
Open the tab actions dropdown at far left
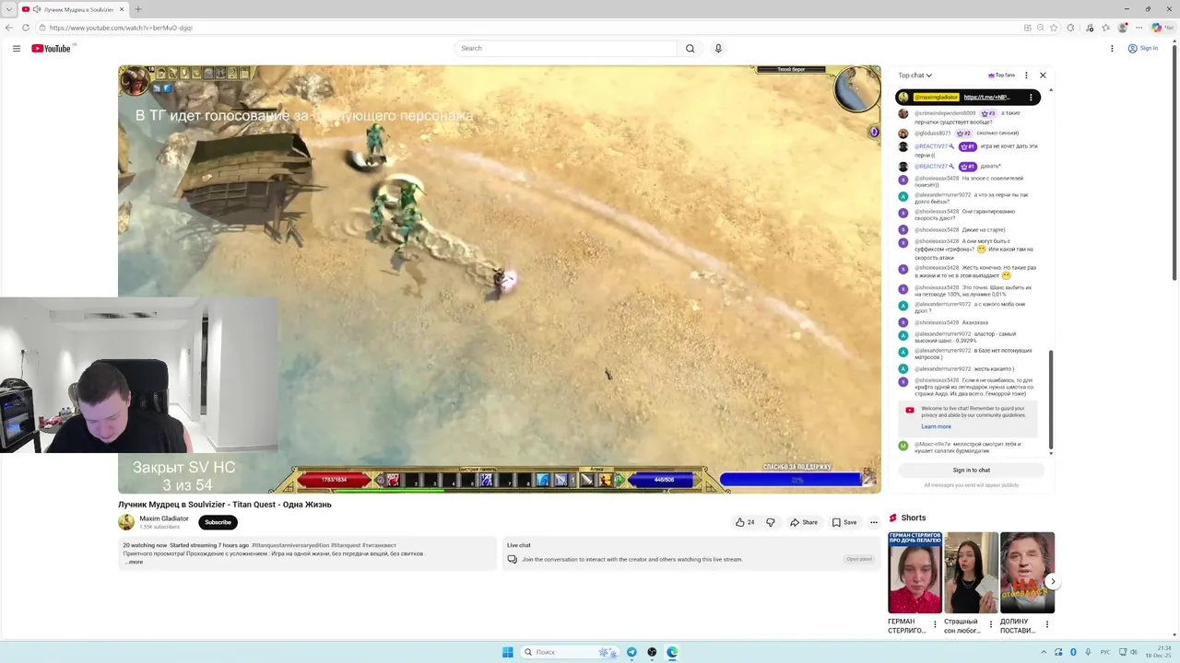coord(8,9)
